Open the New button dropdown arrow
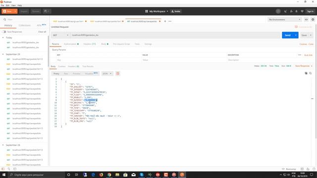This screenshot has width=317, height=178. 15,11
